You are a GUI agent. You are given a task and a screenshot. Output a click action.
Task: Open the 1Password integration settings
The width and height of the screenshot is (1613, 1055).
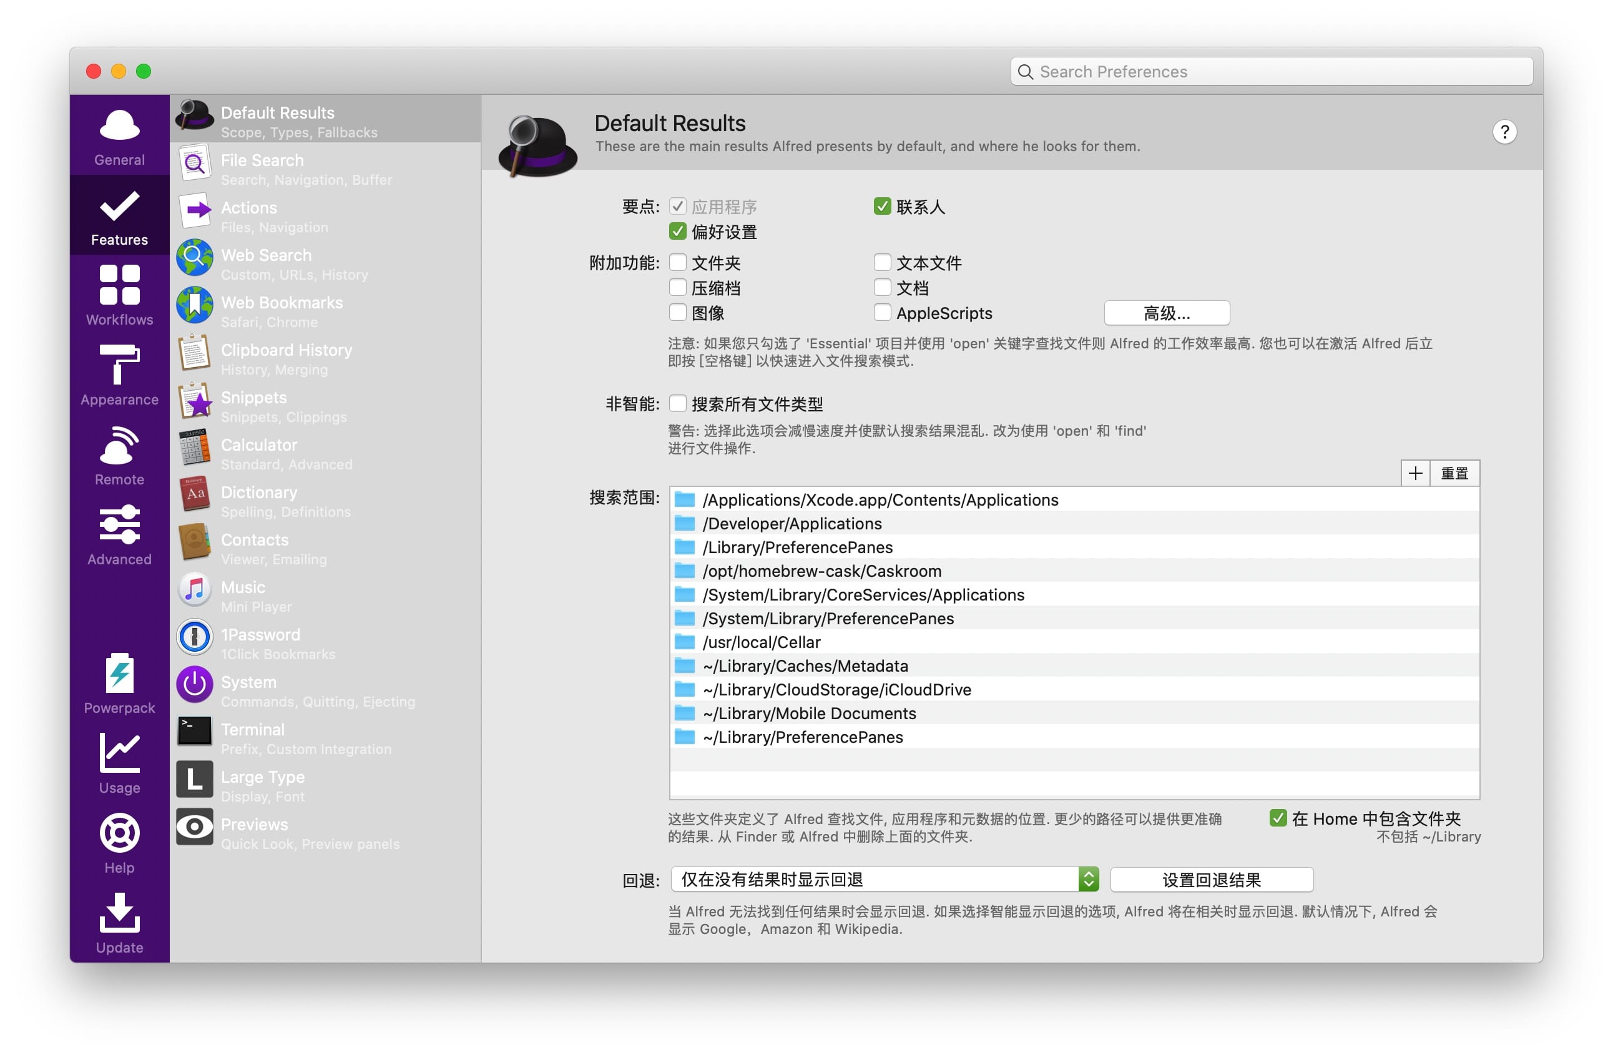coord(261,643)
